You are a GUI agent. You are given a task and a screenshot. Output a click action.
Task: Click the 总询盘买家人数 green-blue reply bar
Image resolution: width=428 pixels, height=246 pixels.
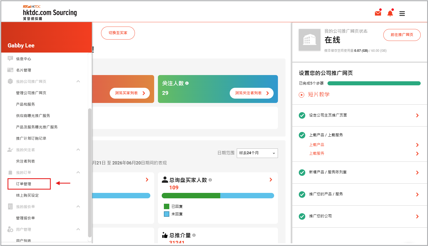pyautogui.click(x=218, y=196)
